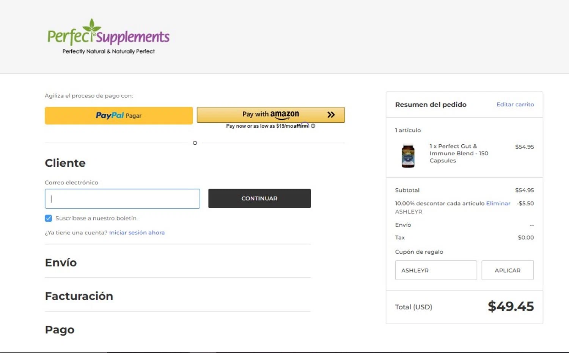Screen dimensions: 569x353
Task: Expand the Pago section
Action: coord(60,330)
